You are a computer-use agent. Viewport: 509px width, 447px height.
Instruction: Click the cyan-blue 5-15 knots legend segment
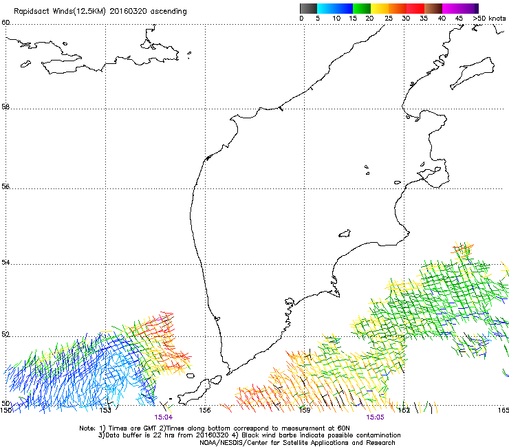pos(335,8)
